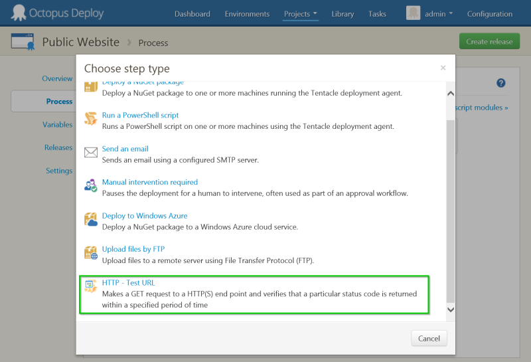Choose the Run a PowerShell script link
The width and height of the screenshot is (531, 362).
pyautogui.click(x=140, y=116)
